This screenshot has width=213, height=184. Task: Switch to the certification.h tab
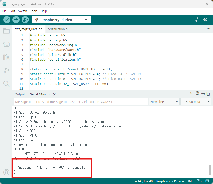[x=58, y=29]
